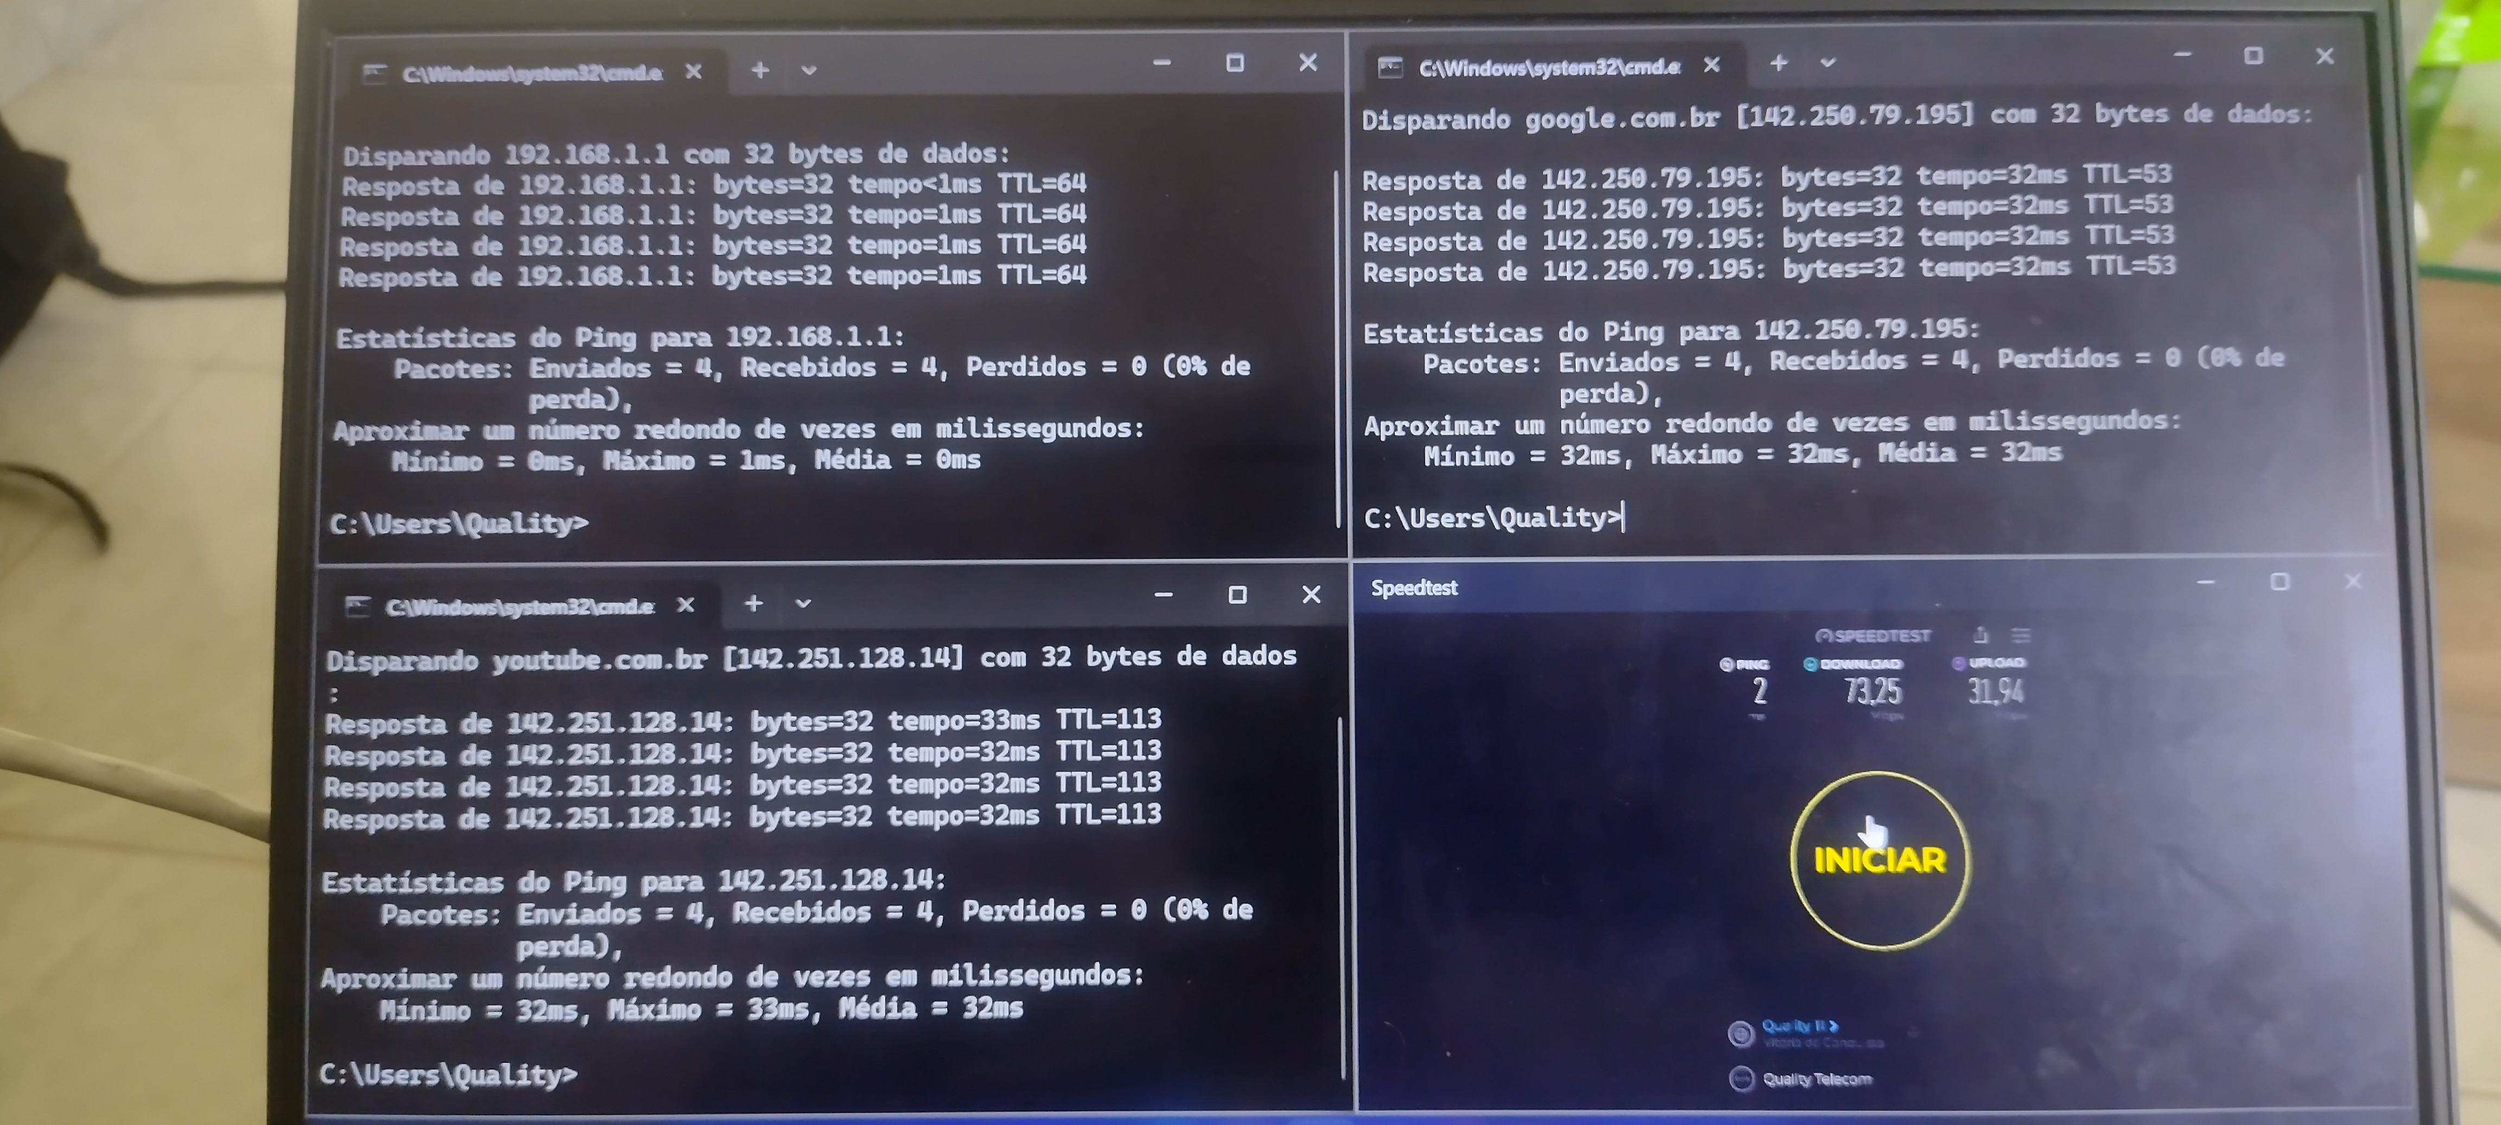
Task: Open new tab in top-left terminal
Action: coord(760,70)
